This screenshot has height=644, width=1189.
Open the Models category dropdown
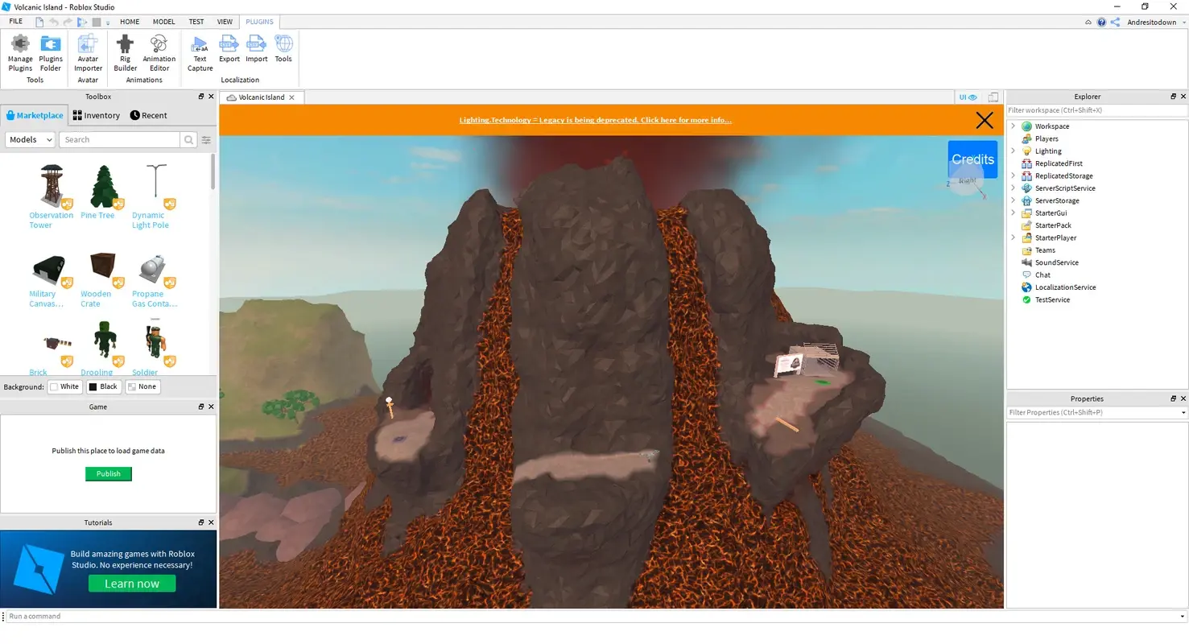pyautogui.click(x=30, y=140)
